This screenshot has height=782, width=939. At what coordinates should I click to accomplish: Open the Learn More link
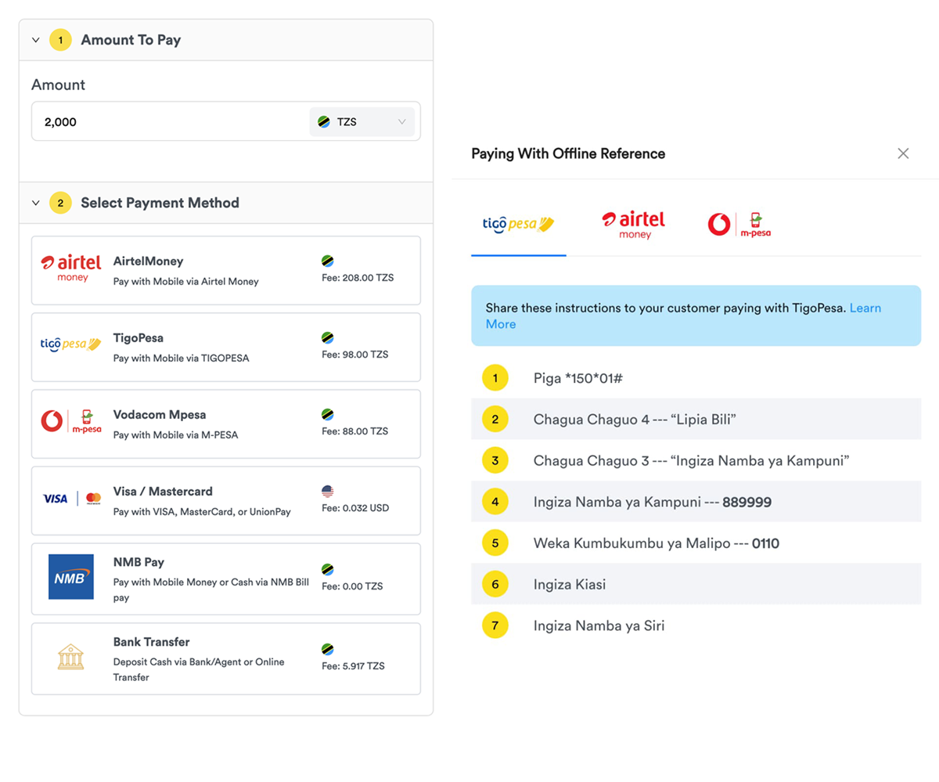click(865, 308)
